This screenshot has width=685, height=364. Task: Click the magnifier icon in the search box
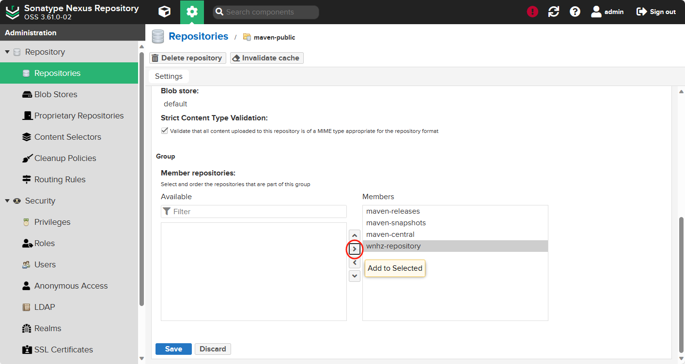click(219, 12)
